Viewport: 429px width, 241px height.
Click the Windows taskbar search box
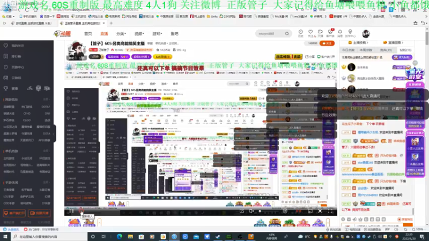[49, 237]
